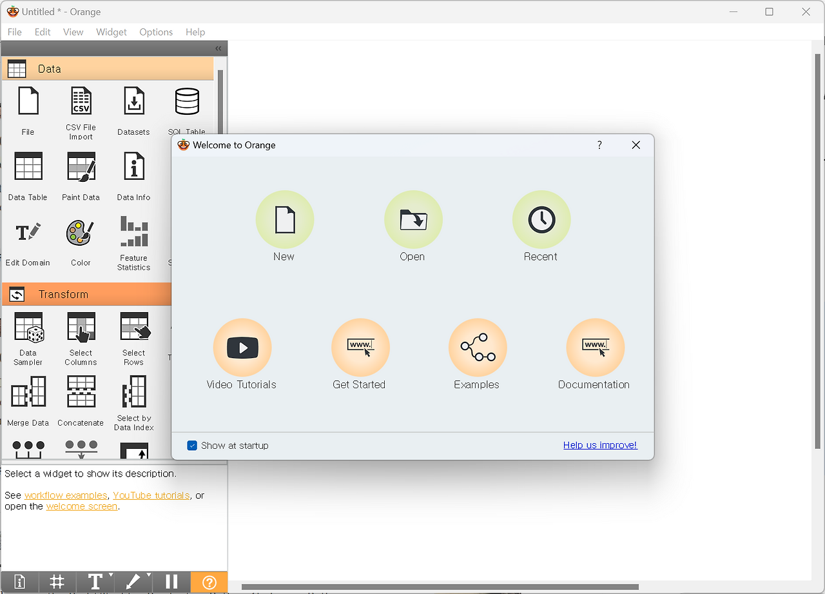This screenshot has height=594, width=825.
Task: Select the arrow annotation pencil tool
Action: coord(133,582)
